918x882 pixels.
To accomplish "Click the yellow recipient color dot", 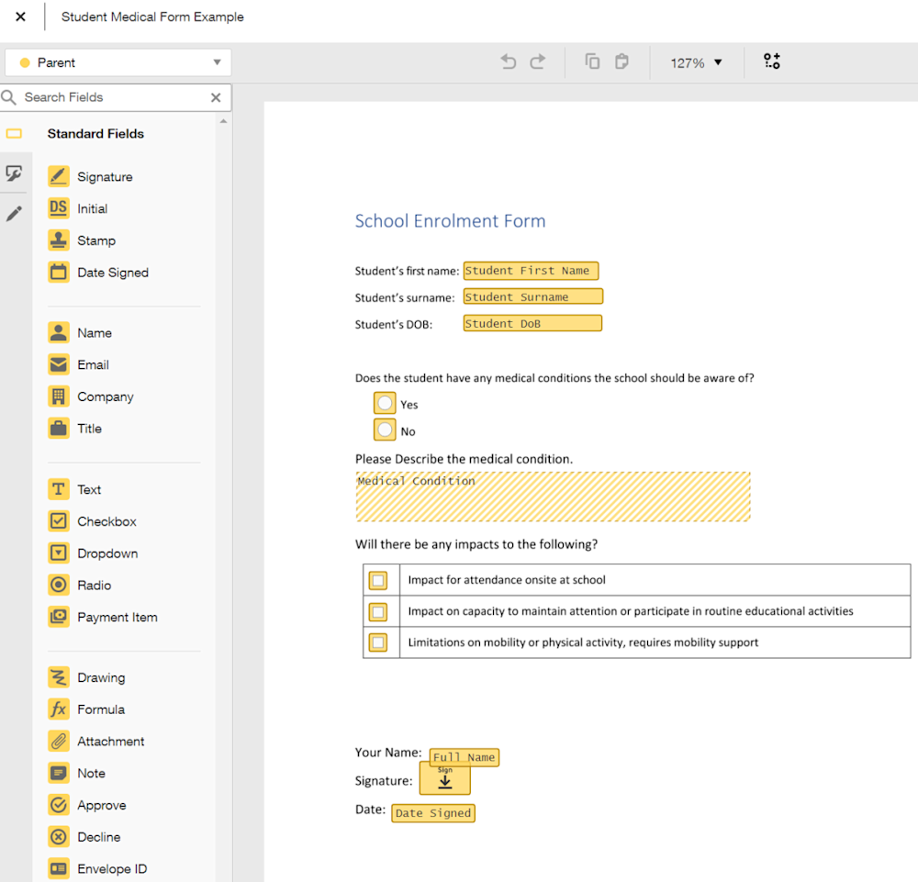I will click(27, 62).
